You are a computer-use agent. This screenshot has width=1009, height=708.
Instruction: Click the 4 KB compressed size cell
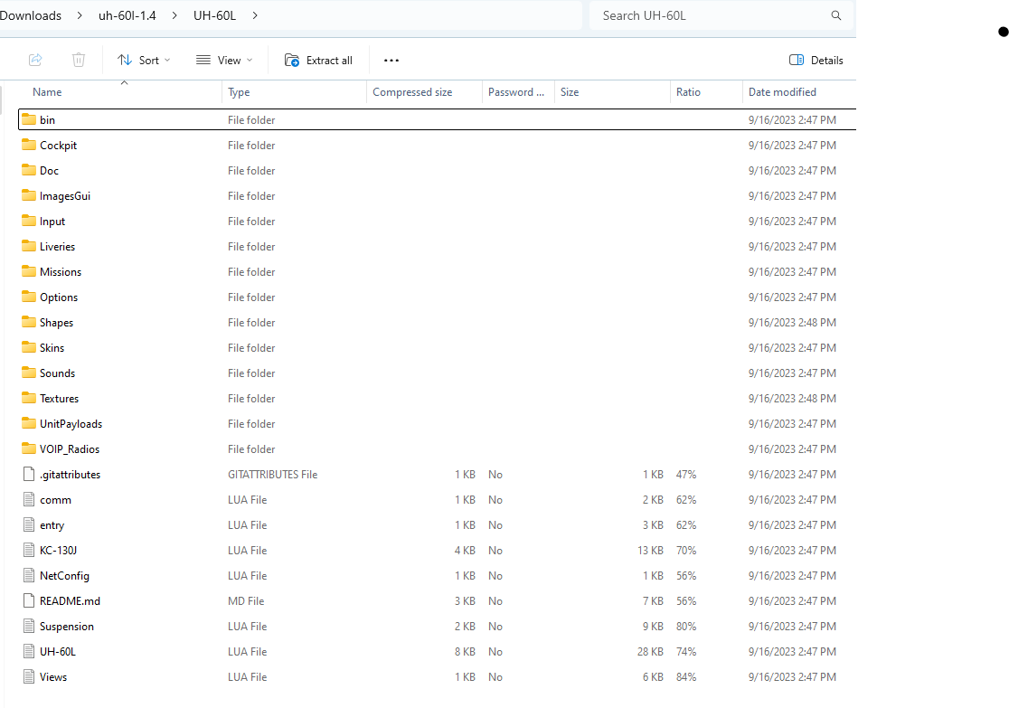(x=465, y=551)
